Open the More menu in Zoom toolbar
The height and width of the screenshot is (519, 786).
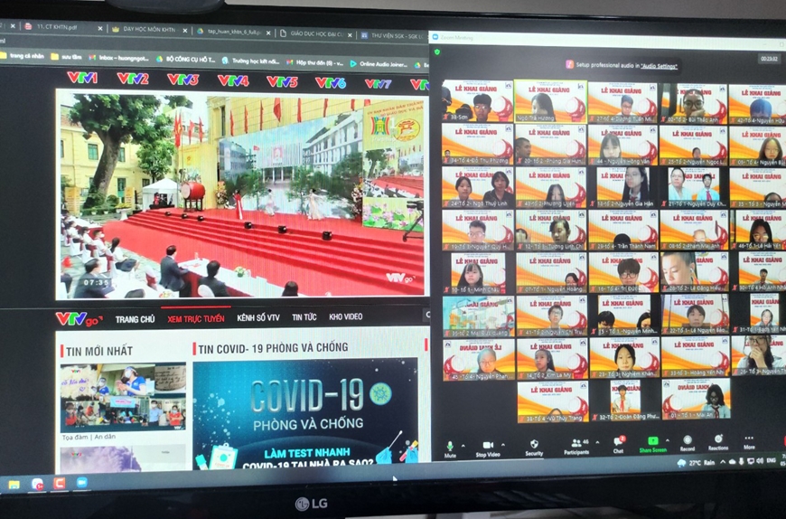click(x=749, y=442)
